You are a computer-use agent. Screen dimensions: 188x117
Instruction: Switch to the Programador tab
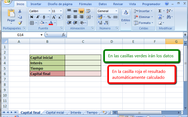(151, 4)
